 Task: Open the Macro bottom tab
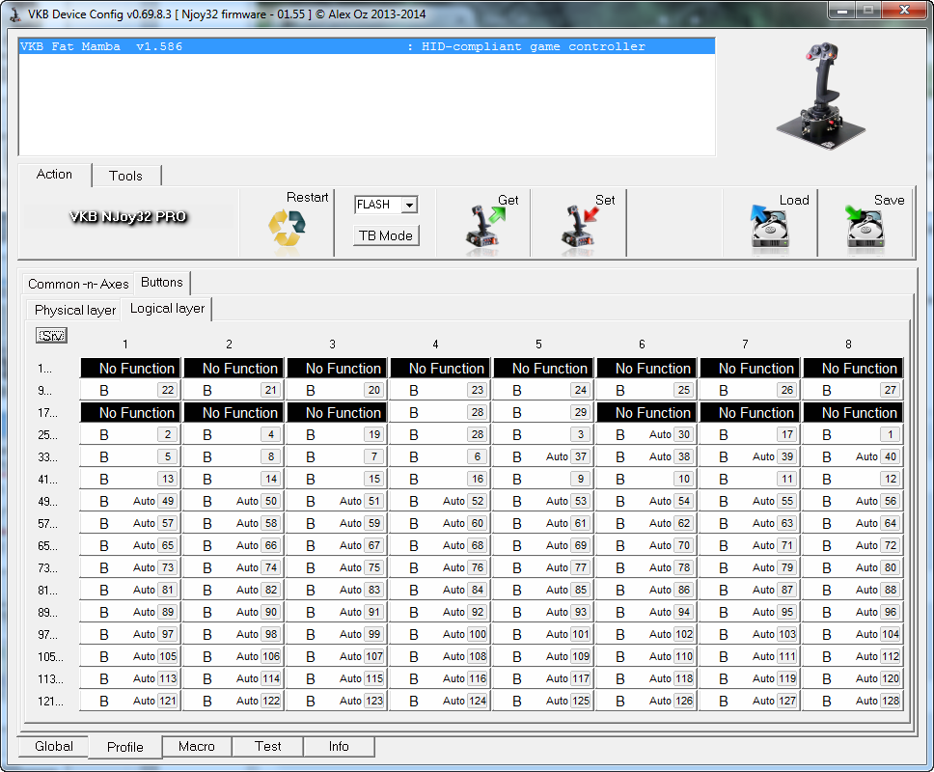pos(197,746)
